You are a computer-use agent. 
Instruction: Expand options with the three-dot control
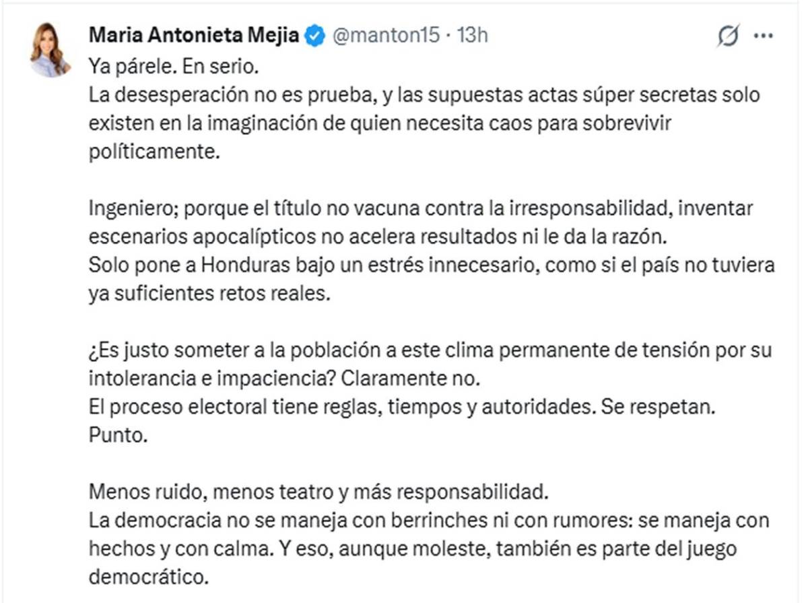pyautogui.click(x=764, y=35)
